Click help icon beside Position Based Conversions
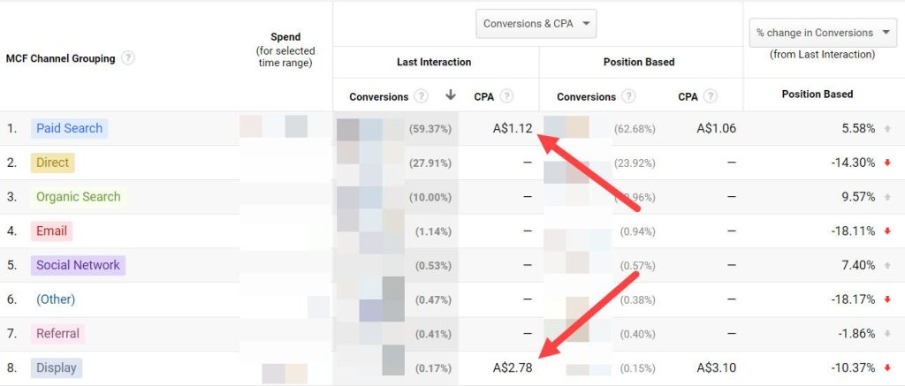 629,96
